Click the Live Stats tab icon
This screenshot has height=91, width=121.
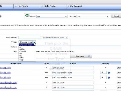16,6
